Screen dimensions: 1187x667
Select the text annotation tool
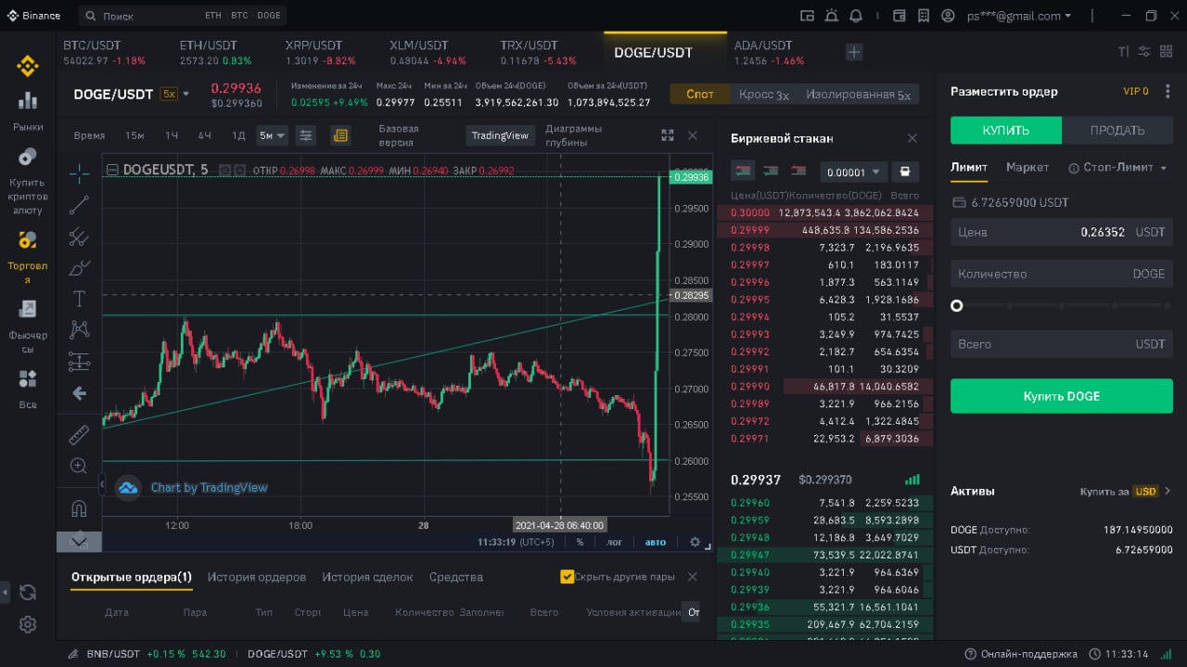pos(79,299)
